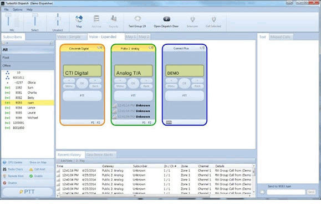The width and height of the screenshot is (321, 217).
Task: Click the text message input field
Action: point(286,192)
